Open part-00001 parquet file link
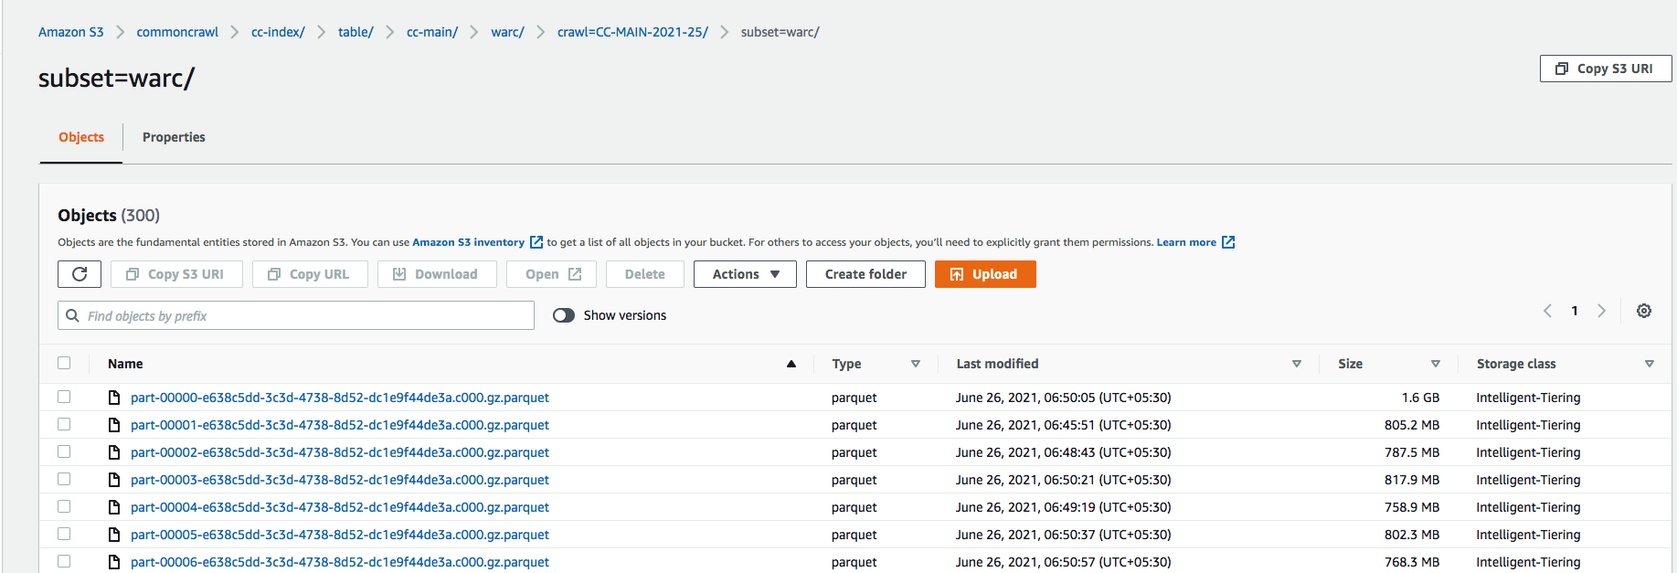 pos(340,425)
